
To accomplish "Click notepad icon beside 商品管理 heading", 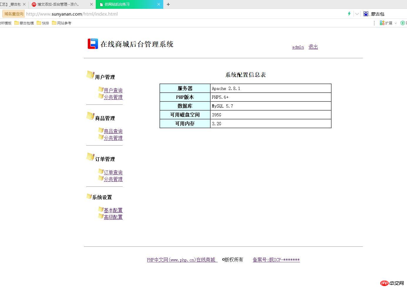I will (x=90, y=116).
